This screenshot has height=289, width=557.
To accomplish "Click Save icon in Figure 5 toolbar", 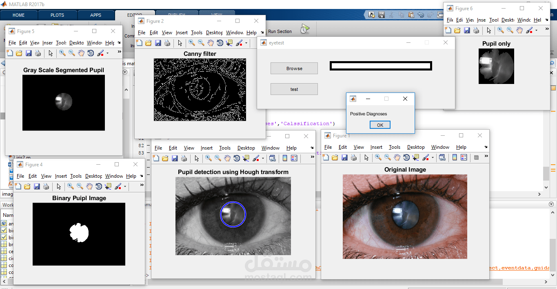I will coord(29,53).
